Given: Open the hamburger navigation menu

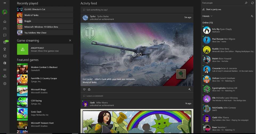Looking at the screenshot, I should [5, 3].
